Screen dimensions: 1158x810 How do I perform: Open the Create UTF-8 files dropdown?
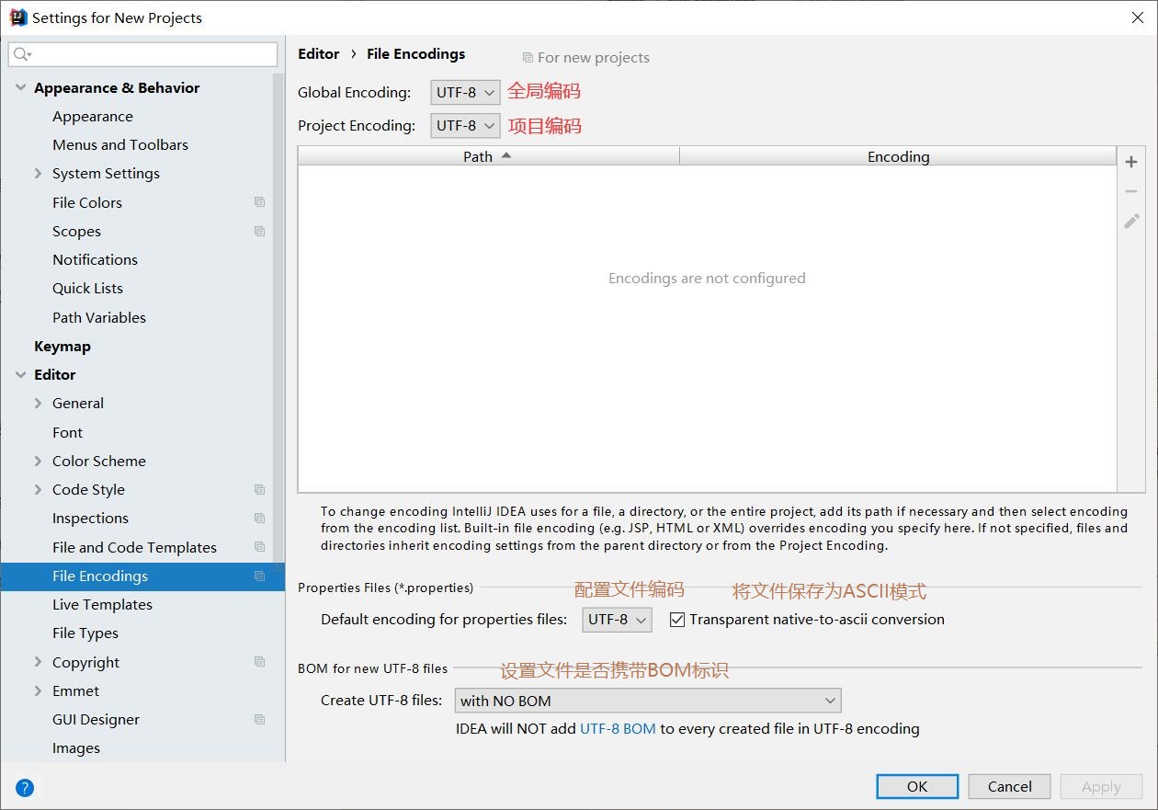pos(648,701)
